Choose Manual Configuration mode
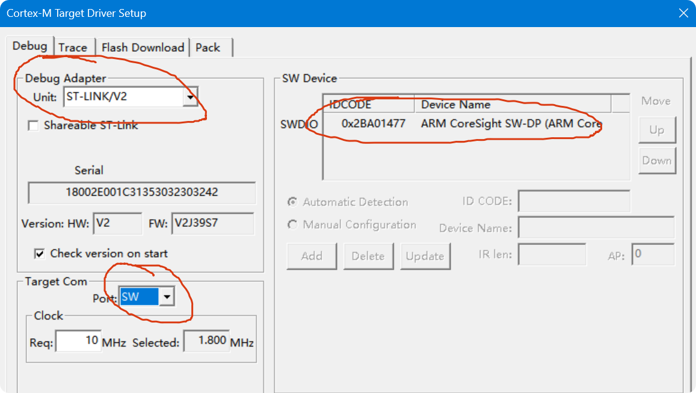 pos(293,224)
